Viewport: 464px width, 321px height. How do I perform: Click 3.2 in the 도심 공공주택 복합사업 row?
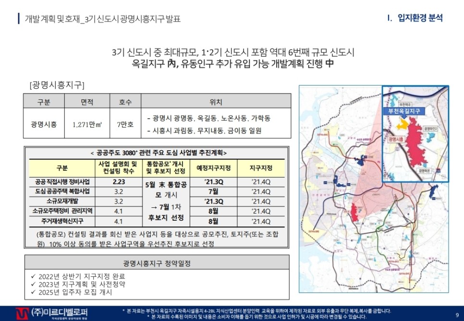(x=119, y=191)
